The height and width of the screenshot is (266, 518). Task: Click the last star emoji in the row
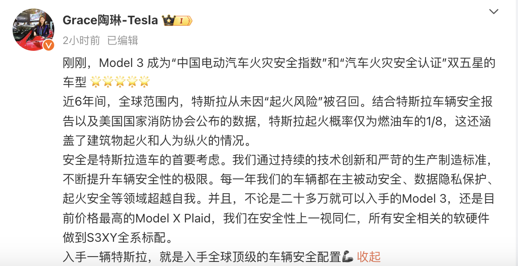(145, 81)
